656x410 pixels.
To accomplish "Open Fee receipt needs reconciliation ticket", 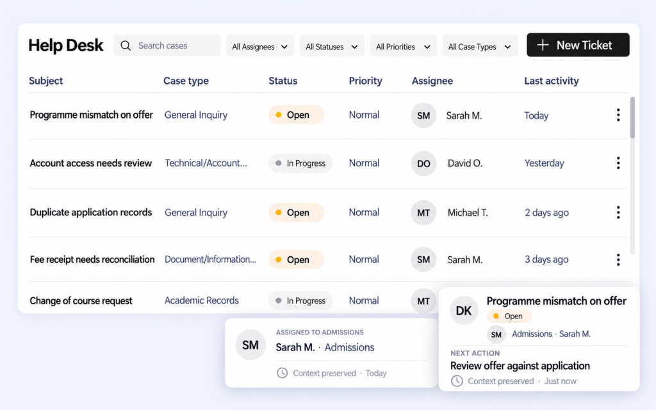I will tap(92, 259).
